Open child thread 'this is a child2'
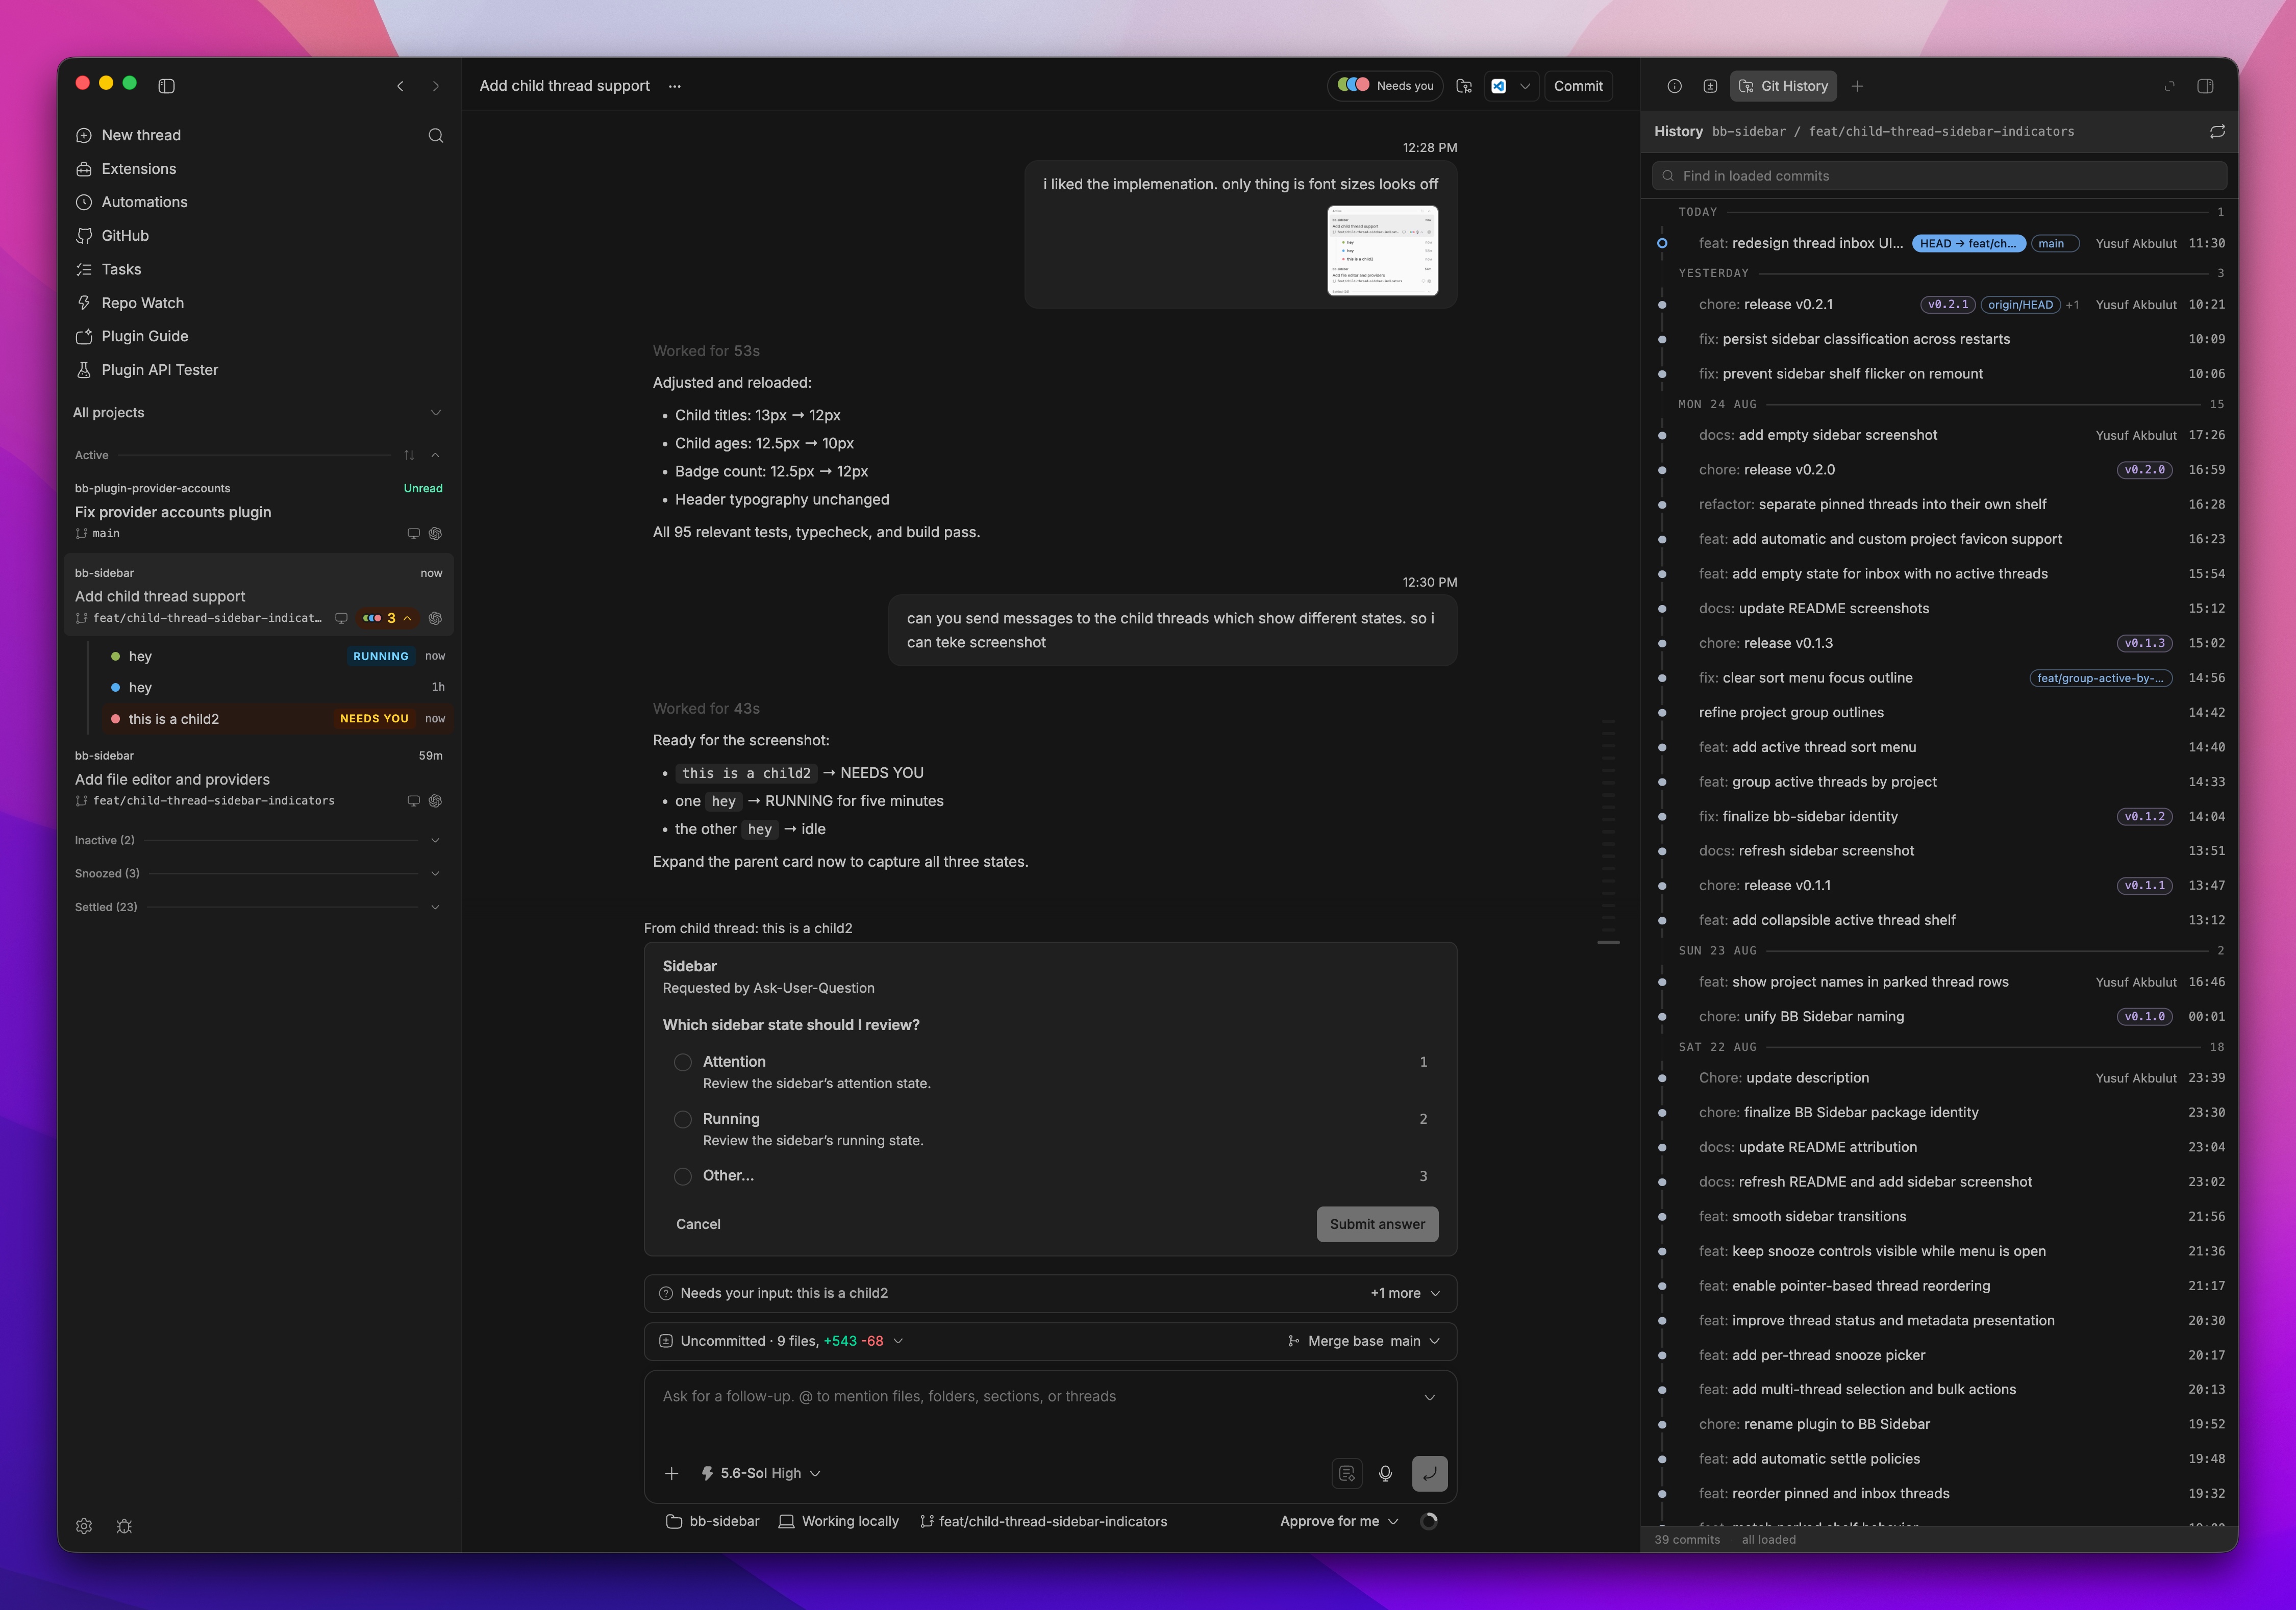2296x1610 pixels. tap(278, 719)
